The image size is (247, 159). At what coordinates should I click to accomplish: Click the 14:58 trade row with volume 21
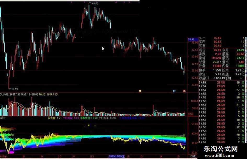pos(222,105)
